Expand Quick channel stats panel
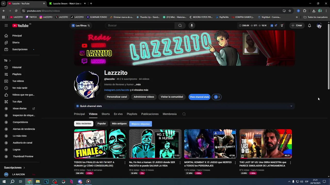 (184, 106)
